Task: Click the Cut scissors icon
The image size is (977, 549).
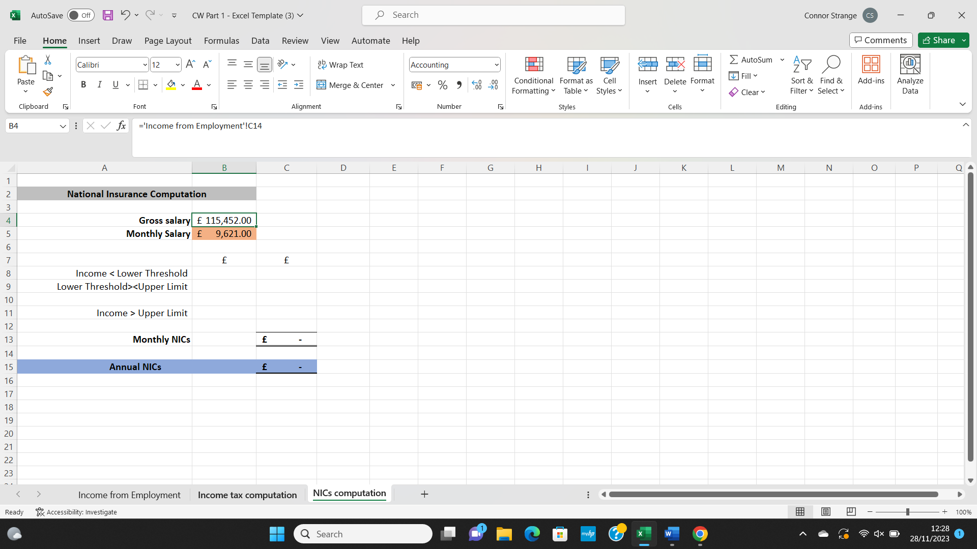Action: [x=48, y=60]
